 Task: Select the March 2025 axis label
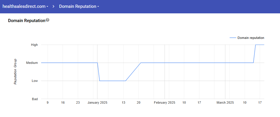[x=225, y=102]
